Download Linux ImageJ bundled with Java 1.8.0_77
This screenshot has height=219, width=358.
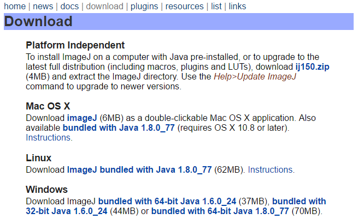[139, 170]
